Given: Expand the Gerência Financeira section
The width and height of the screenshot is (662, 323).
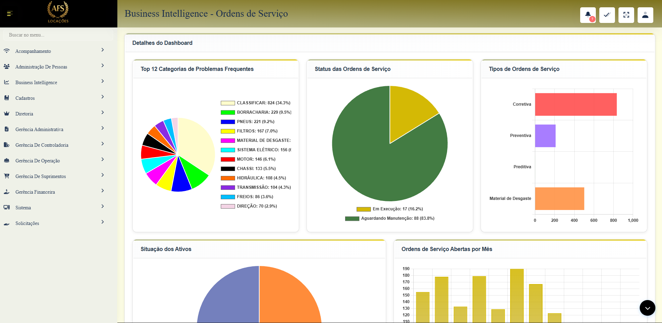Looking at the screenshot, I should coord(35,192).
